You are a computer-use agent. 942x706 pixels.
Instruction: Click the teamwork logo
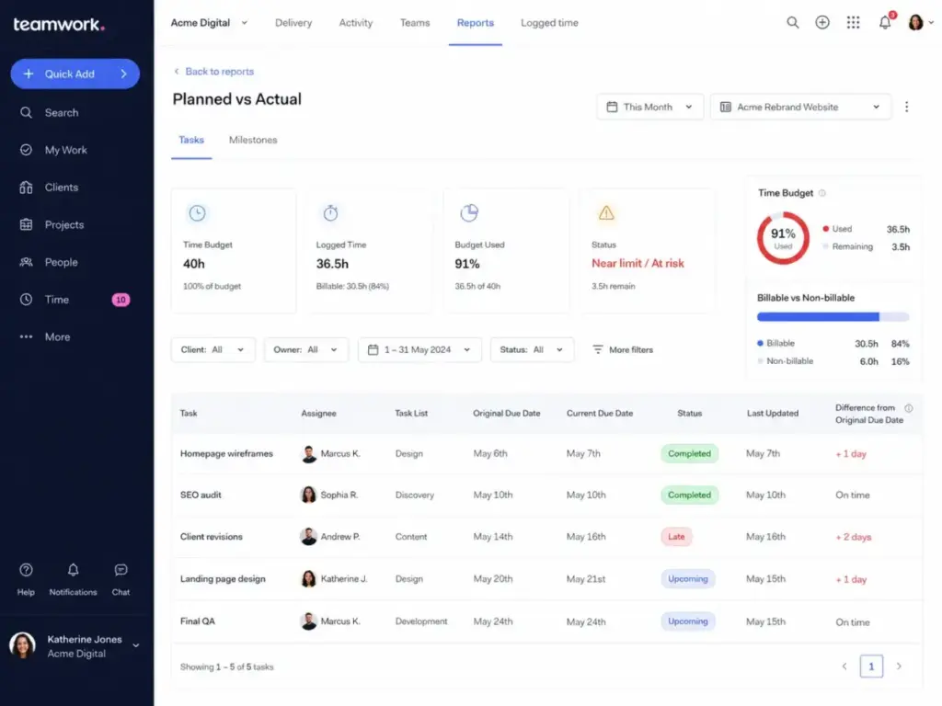[x=59, y=24]
